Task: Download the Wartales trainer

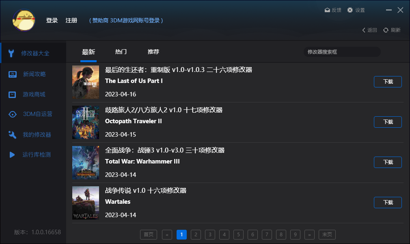Action: point(388,203)
